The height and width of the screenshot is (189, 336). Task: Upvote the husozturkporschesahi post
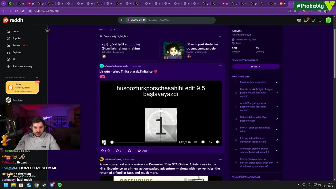click(x=102, y=151)
